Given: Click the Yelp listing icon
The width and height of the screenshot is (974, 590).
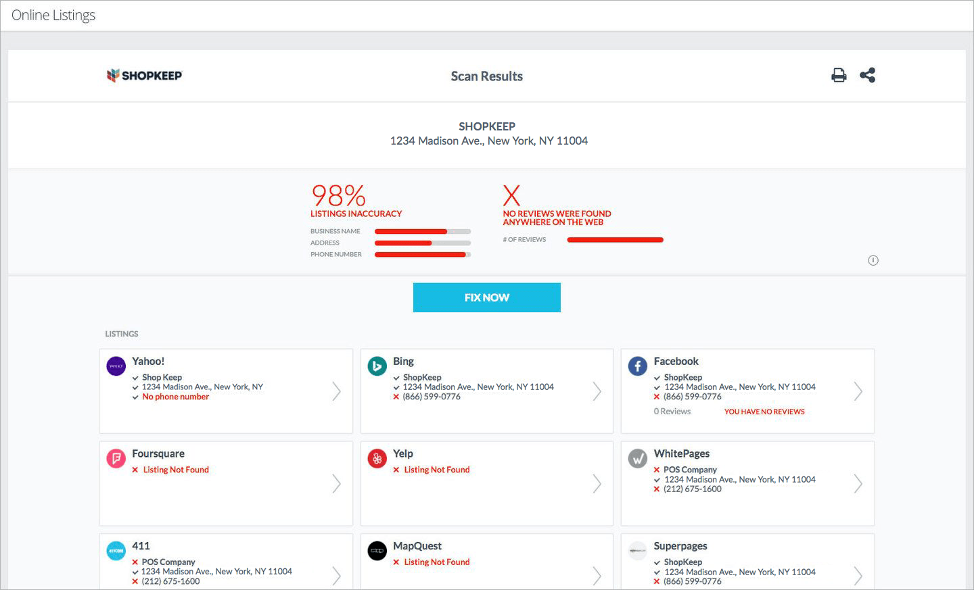Looking at the screenshot, I should tap(377, 458).
